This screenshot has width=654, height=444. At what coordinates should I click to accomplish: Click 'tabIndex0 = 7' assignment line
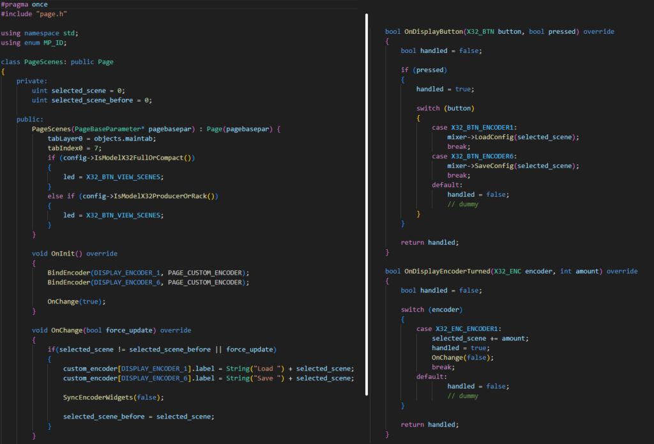73,148
